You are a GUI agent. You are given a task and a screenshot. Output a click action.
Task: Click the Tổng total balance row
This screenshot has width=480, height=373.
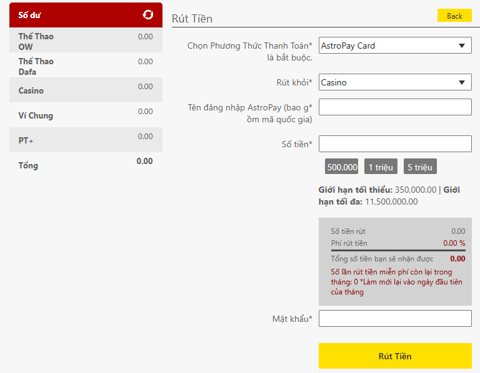point(86,165)
